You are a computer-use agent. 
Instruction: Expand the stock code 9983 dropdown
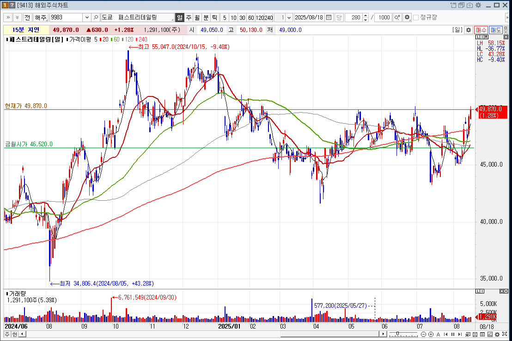coord(87,18)
